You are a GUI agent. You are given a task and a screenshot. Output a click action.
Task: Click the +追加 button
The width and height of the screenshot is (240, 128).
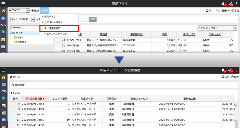click(35, 11)
